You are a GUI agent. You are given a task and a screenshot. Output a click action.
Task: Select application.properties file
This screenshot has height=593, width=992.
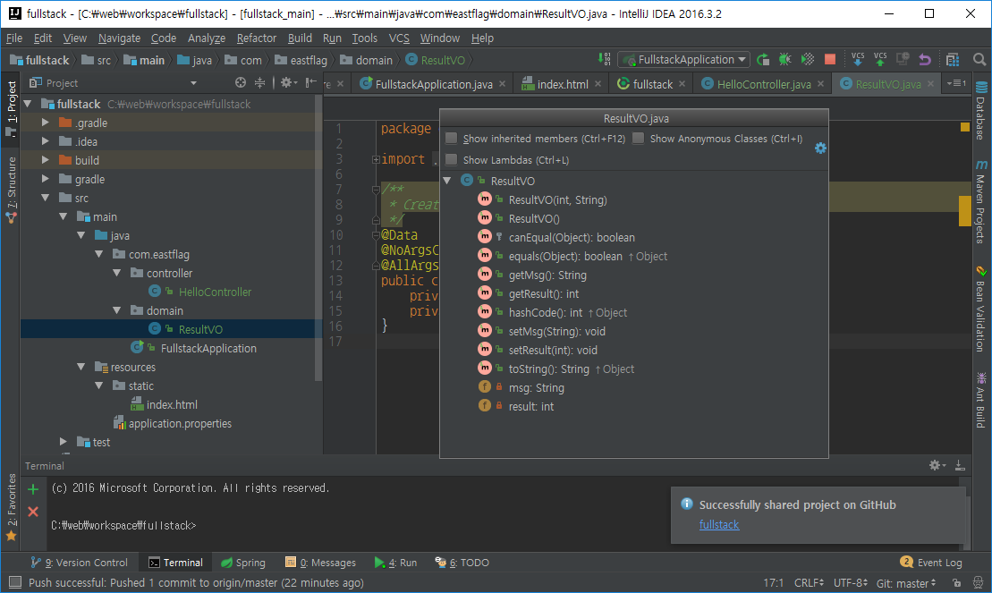point(180,423)
